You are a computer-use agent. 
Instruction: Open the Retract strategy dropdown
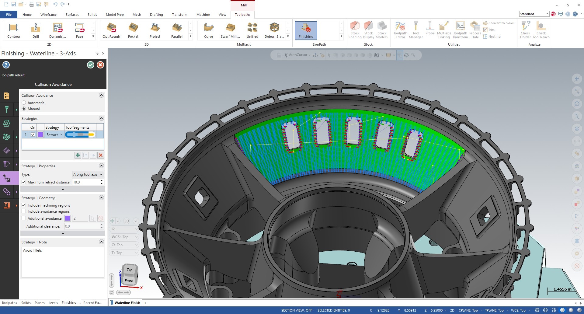click(x=54, y=135)
